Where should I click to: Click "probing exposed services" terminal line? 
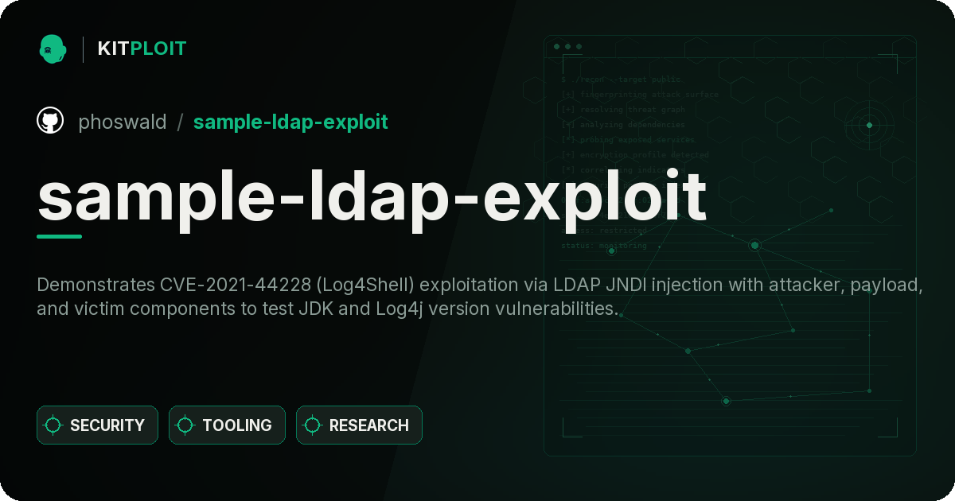click(x=628, y=140)
